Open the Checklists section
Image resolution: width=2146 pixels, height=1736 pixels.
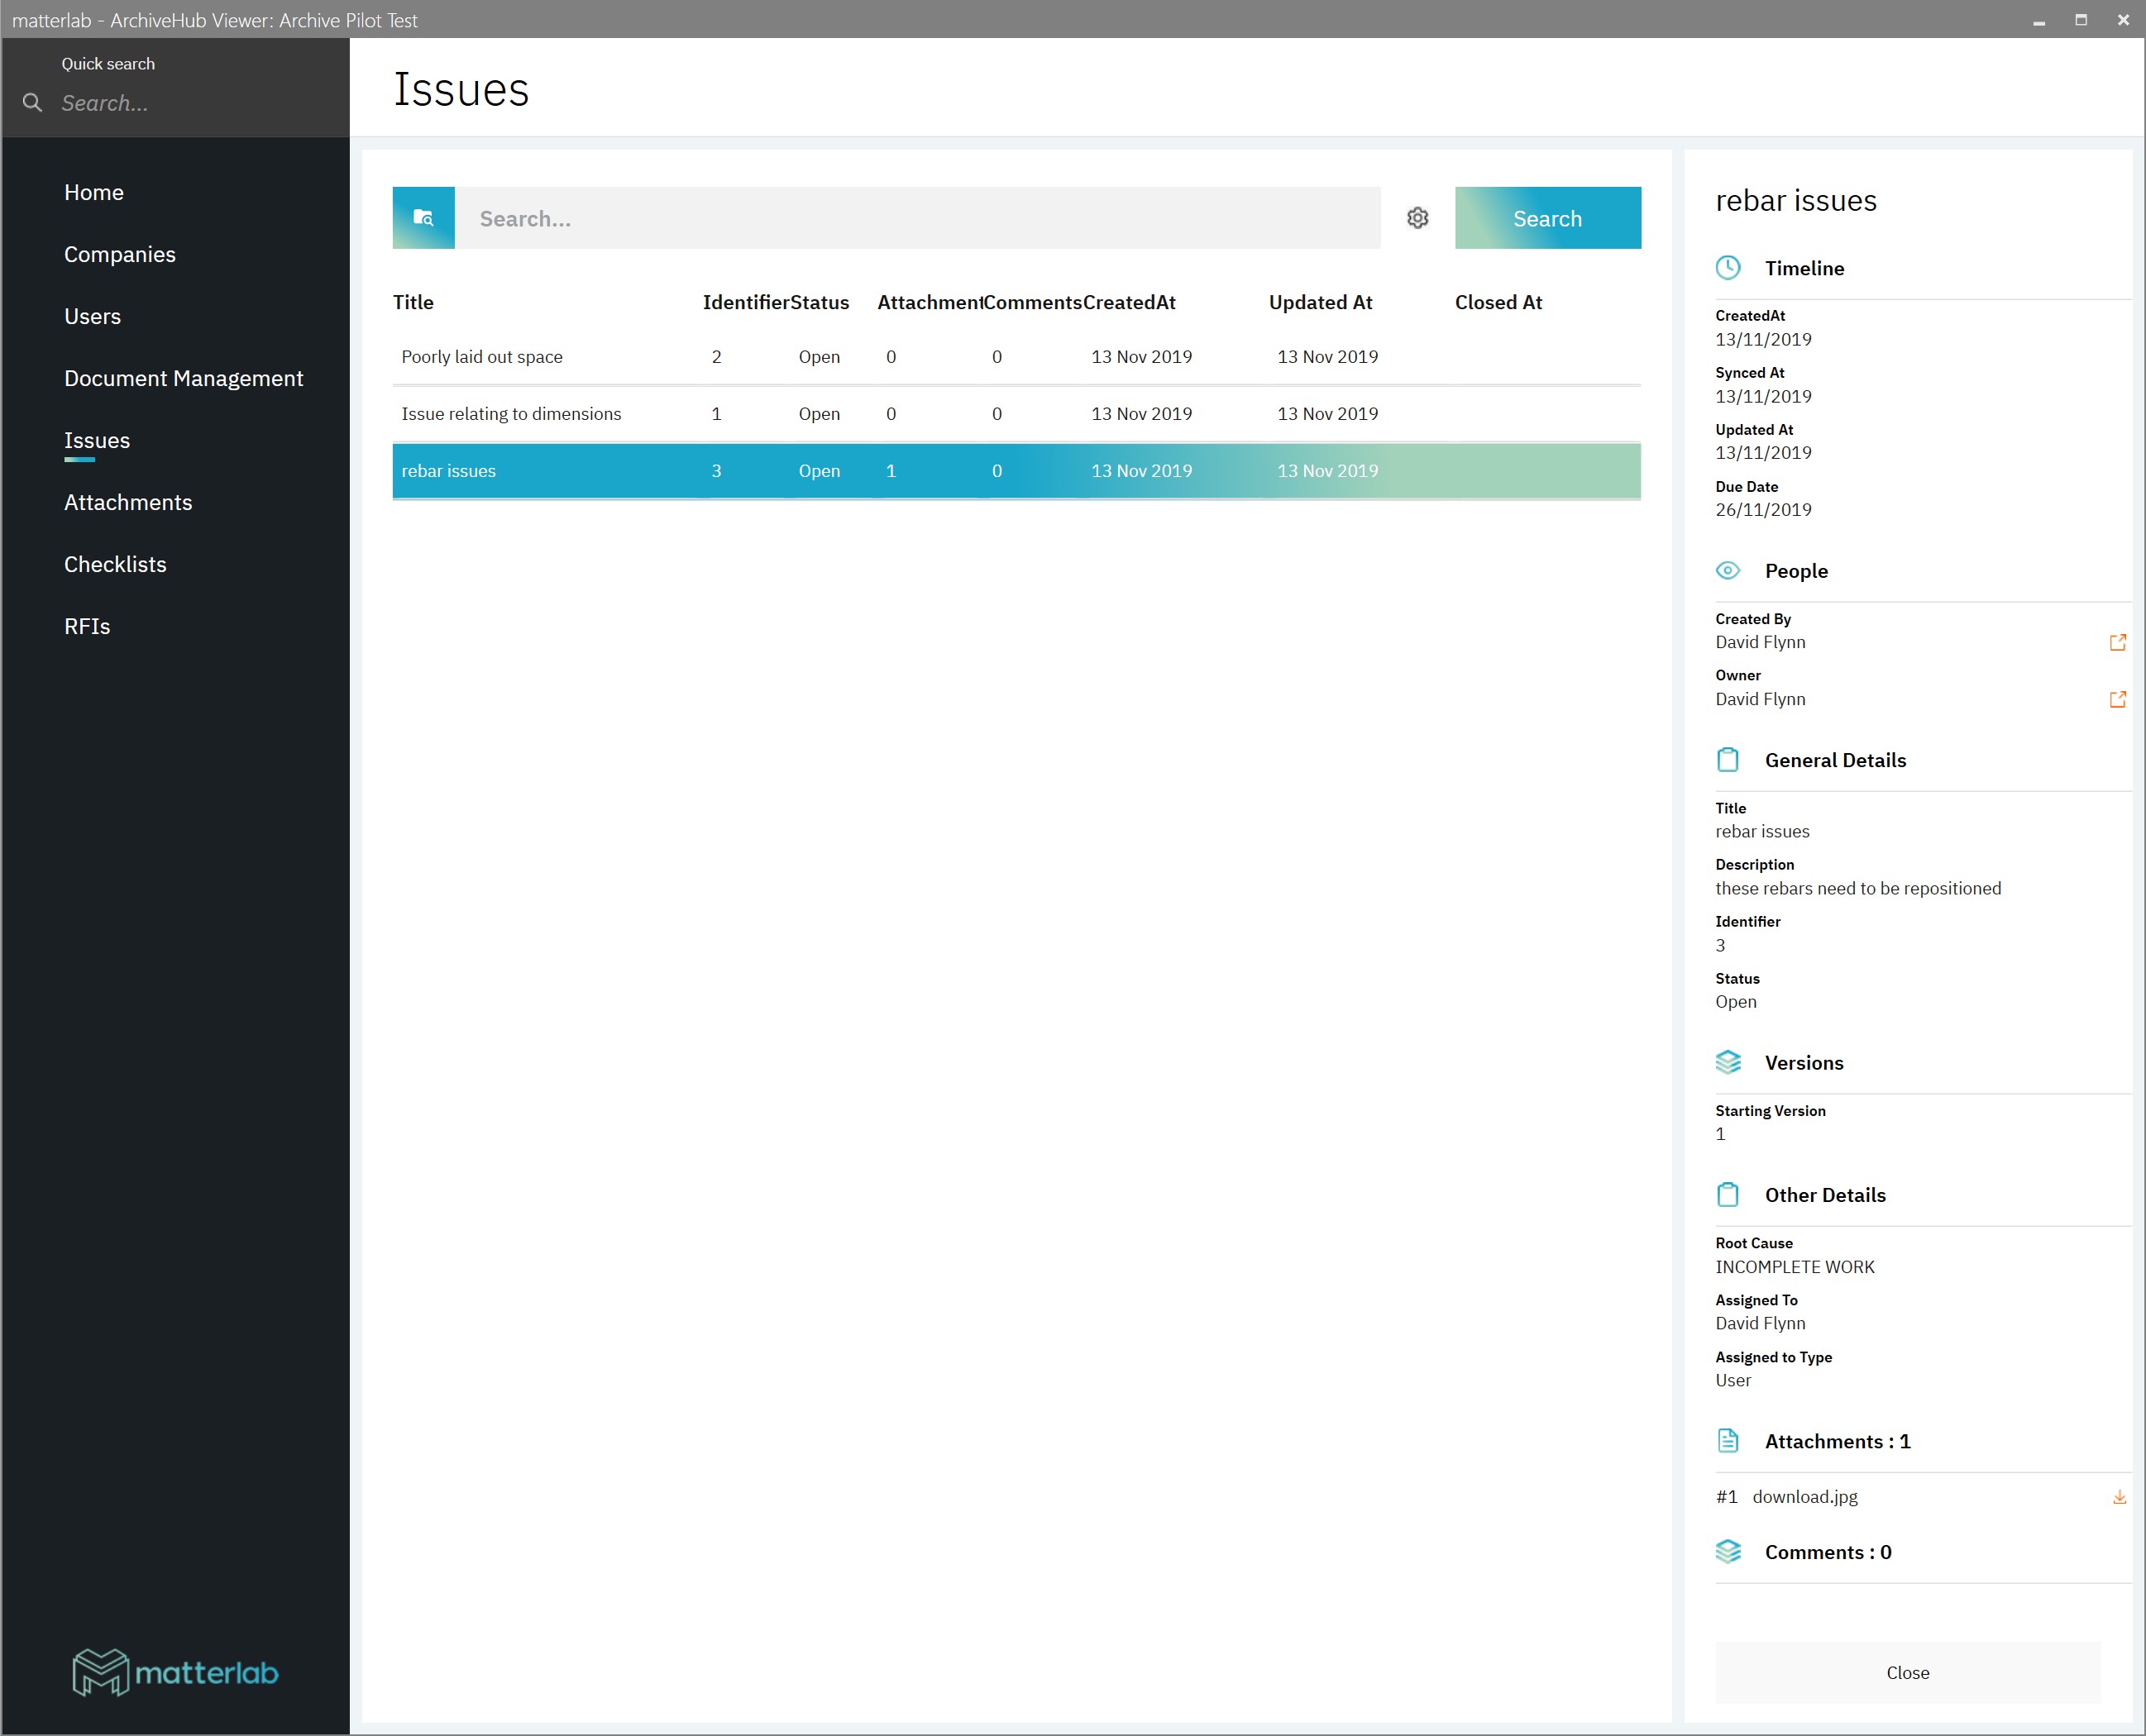point(115,564)
